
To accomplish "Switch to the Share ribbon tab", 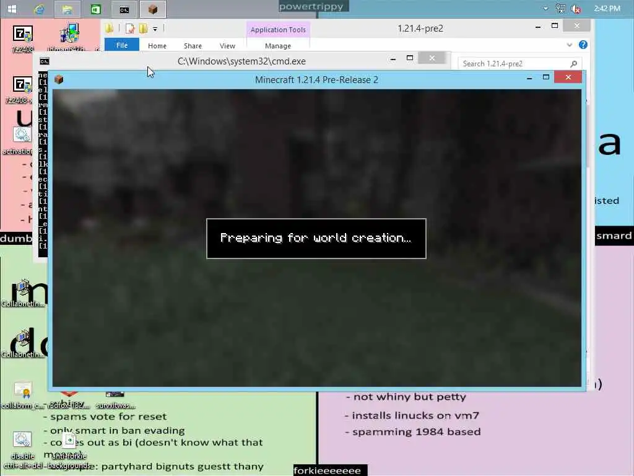I will (x=193, y=46).
